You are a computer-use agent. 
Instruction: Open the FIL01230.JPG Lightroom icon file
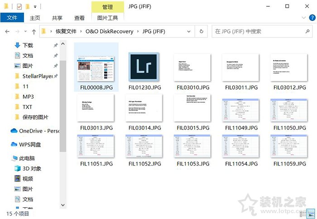[144, 67]
